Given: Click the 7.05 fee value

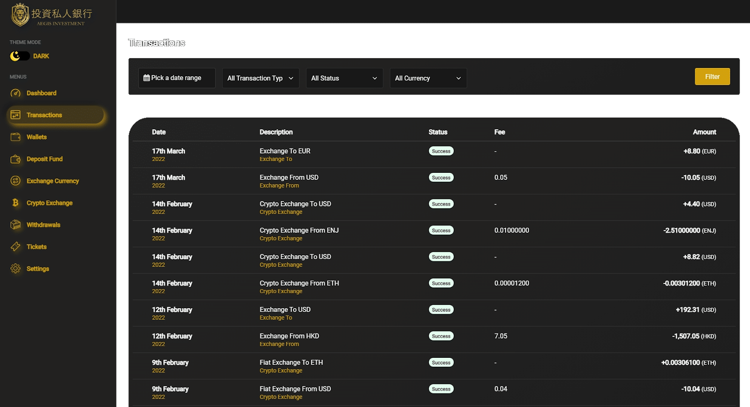Looking at the screenshot, I should (501, 336).
